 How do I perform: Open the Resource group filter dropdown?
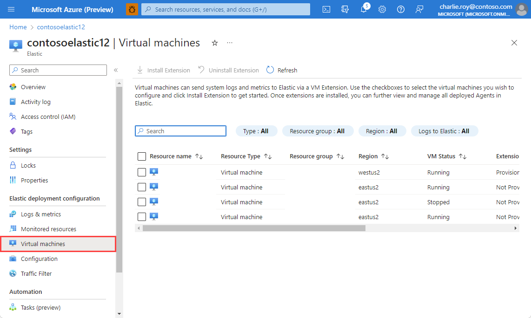pyautogui.click(x=317, y=131)
